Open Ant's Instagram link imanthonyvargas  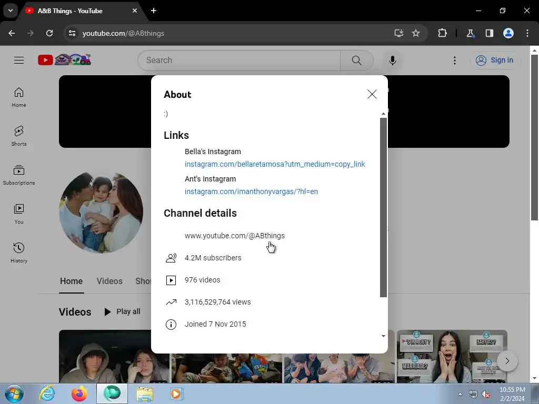[251, 191]
